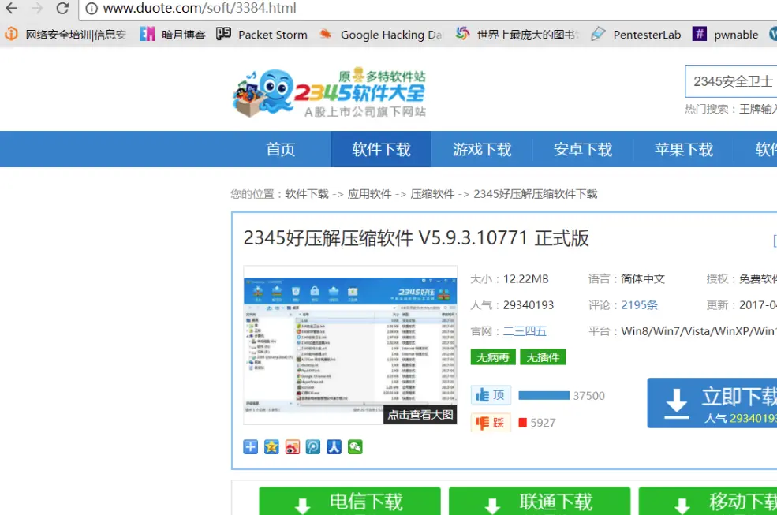Click the popularity value 29340193
Viewport: 777px width, 515px height.
529,305
